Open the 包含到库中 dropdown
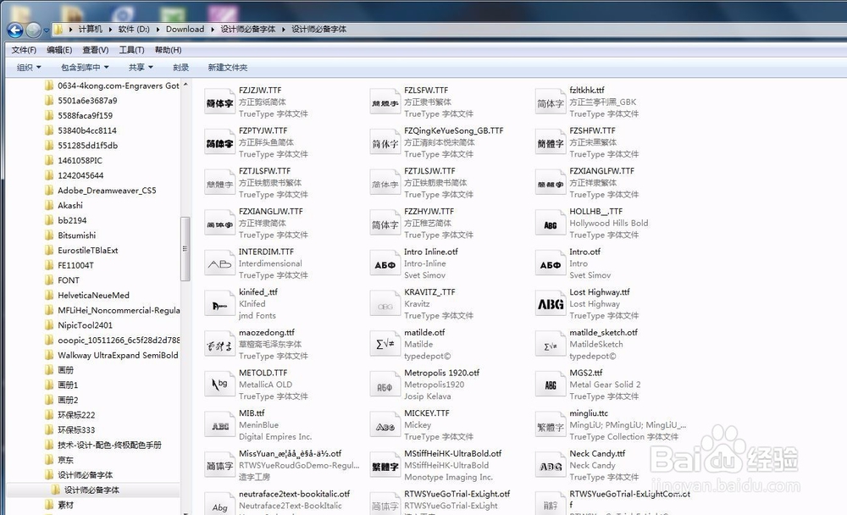 pos(85,68)
